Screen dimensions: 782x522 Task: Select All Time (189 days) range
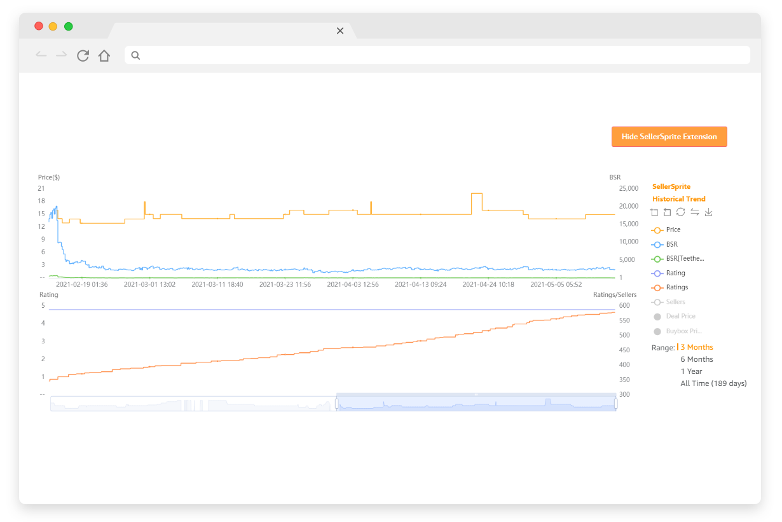[x=713, y=383]
